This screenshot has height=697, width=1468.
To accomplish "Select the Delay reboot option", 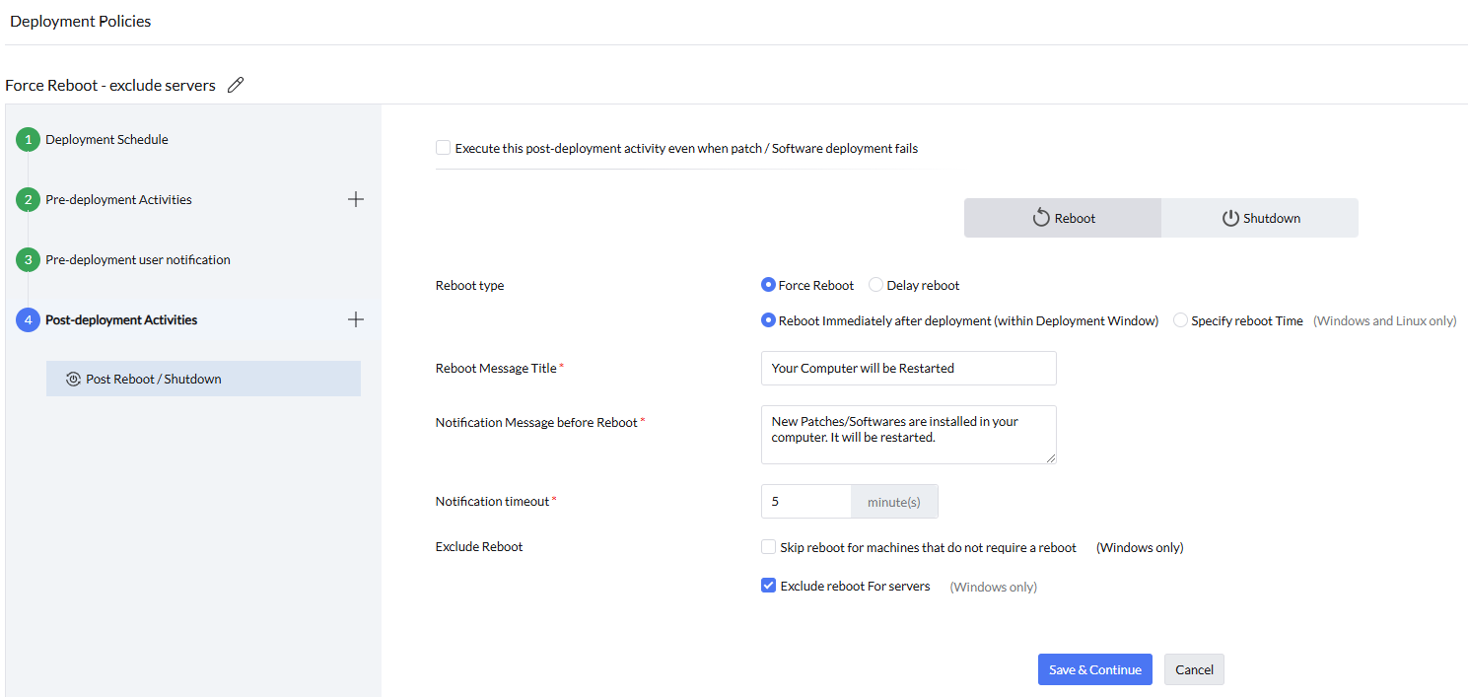I will [875, 284].
